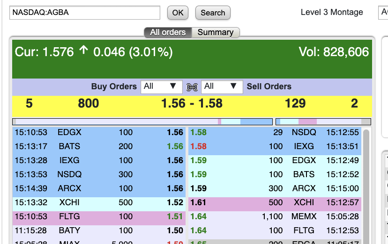
Task: Click the Buy Orders label
Action: pos(114,86)
